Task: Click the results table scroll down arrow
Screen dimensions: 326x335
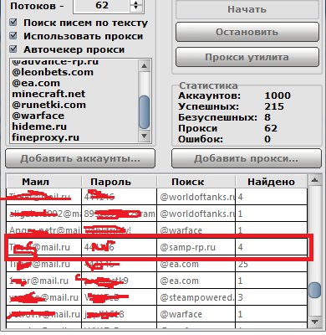Action: (x=314, y=322)
